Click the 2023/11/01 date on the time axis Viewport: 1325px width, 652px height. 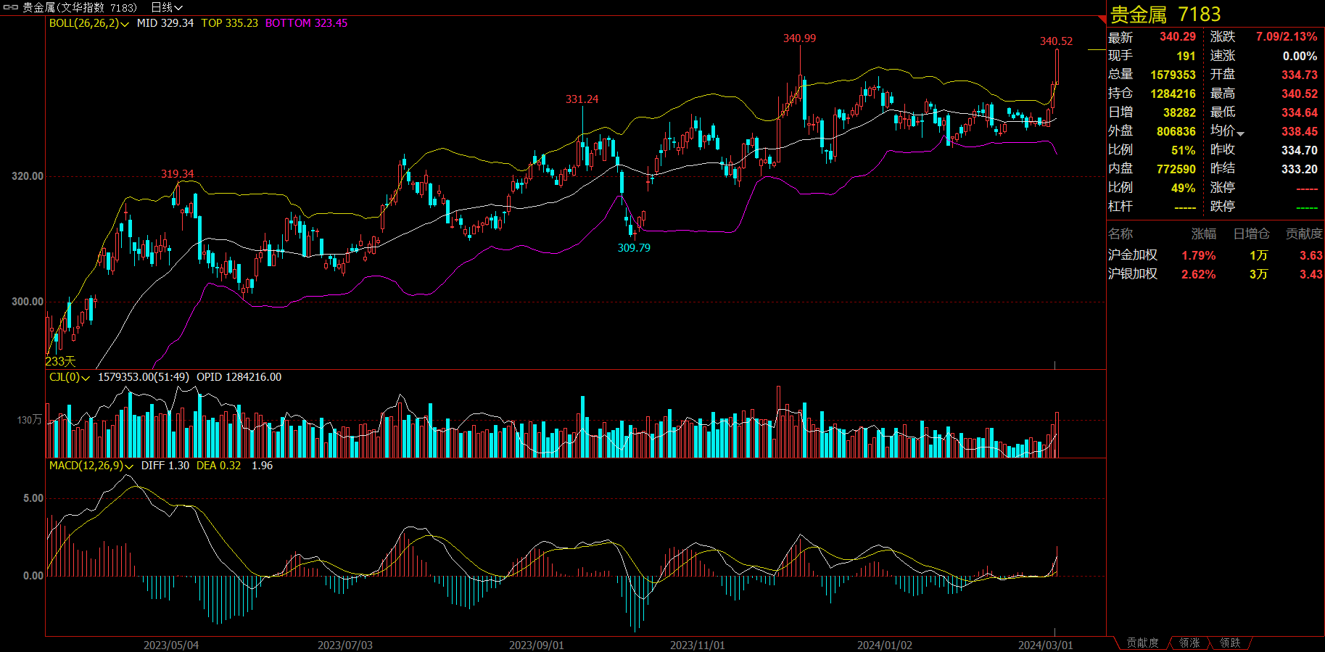pos(697,645)
